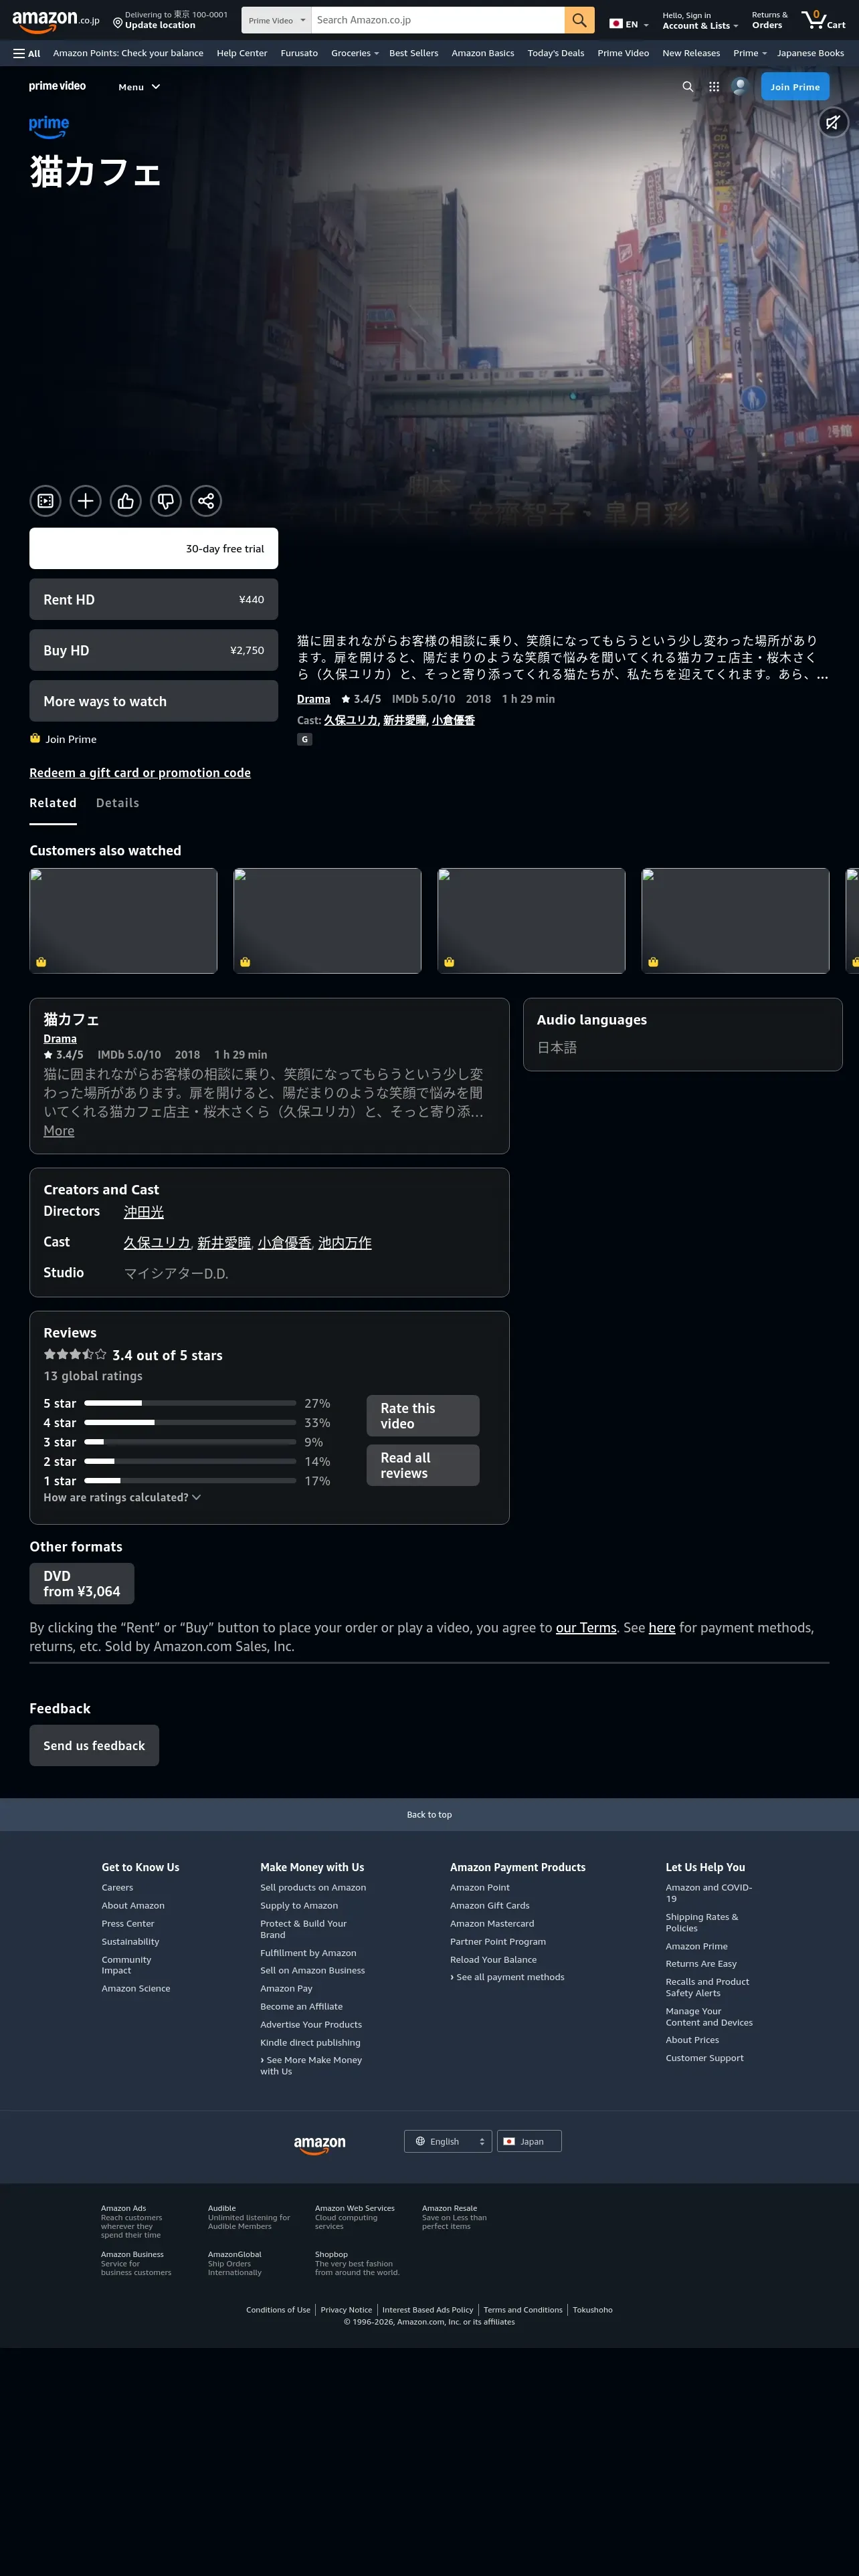Click the thumbs up like icon
The width and height of the screenshot is (859, 2576).
tap(125, 501)
